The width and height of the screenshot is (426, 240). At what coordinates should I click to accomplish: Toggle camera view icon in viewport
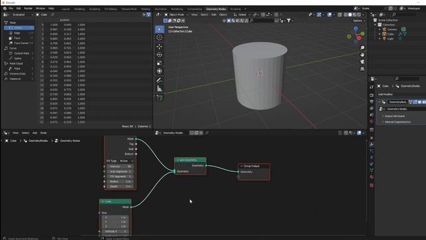pos(362,62)
